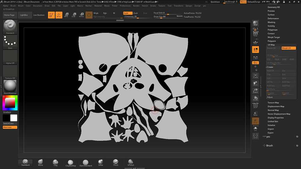Viewport: 301px width, 169px height.
Task: Click the main color picker square
Action: click(x=10, y=103)
